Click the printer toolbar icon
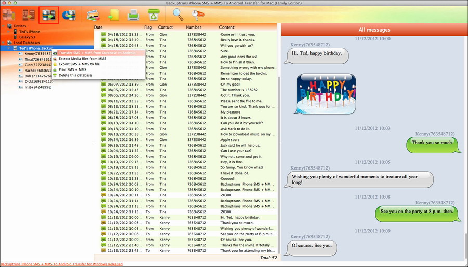468x267 pixels. 134,15
